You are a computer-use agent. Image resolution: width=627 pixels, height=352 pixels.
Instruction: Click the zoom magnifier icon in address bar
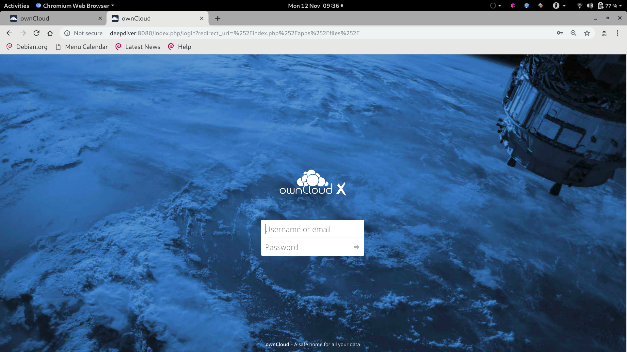pyautogui.click(x=573, y=33)
